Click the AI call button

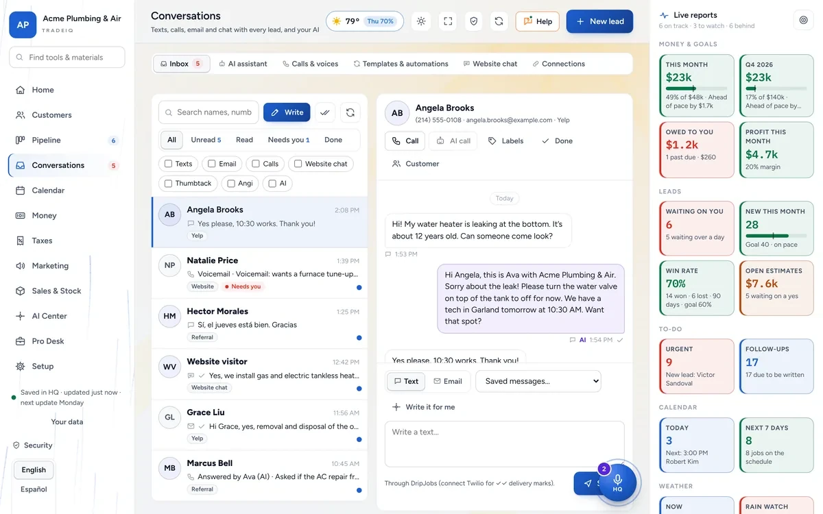click(x=453, y=141)
